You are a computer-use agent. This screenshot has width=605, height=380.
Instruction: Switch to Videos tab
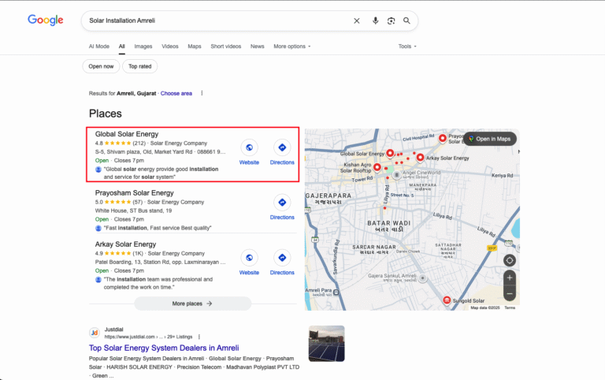[x=170, y=47]
